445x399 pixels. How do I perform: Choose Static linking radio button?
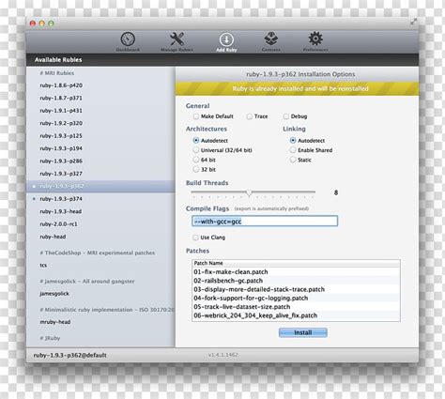(x=293, y=160)
